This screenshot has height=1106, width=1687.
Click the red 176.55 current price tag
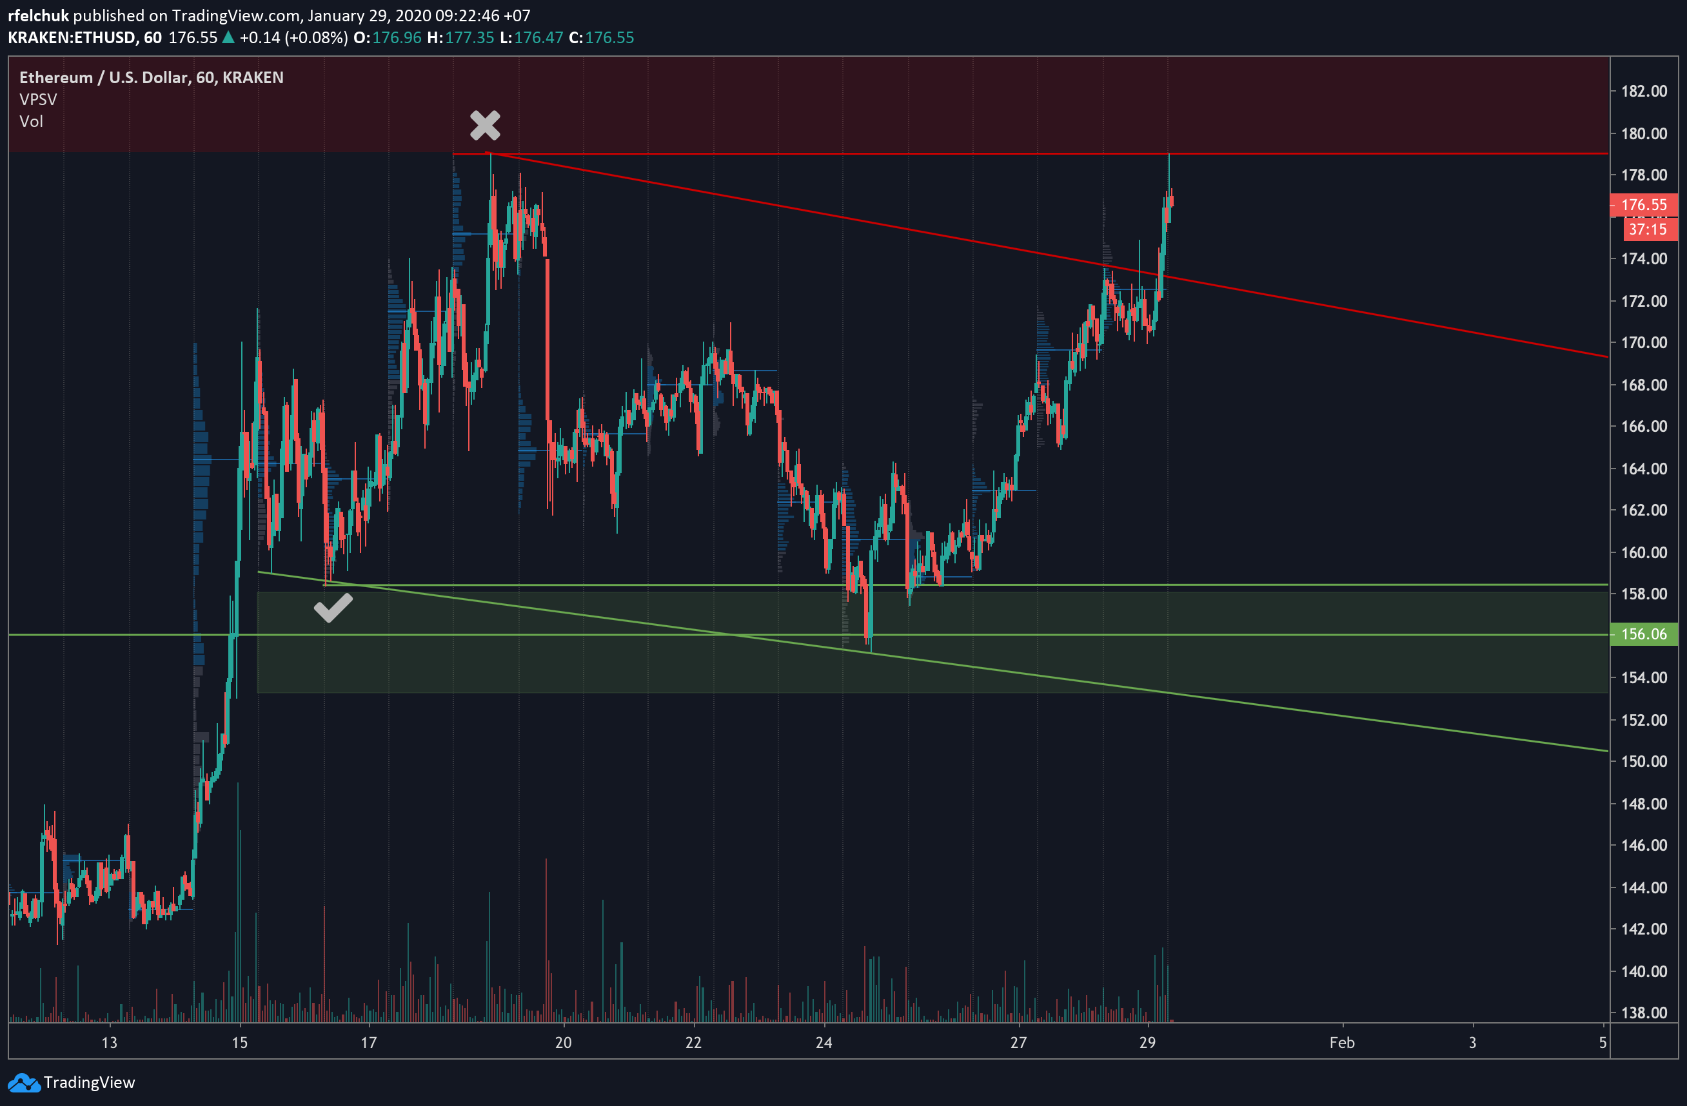click(1644, 205)
